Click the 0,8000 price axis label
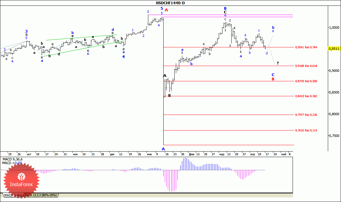The image size is (341, 202). tap(334, 114)
